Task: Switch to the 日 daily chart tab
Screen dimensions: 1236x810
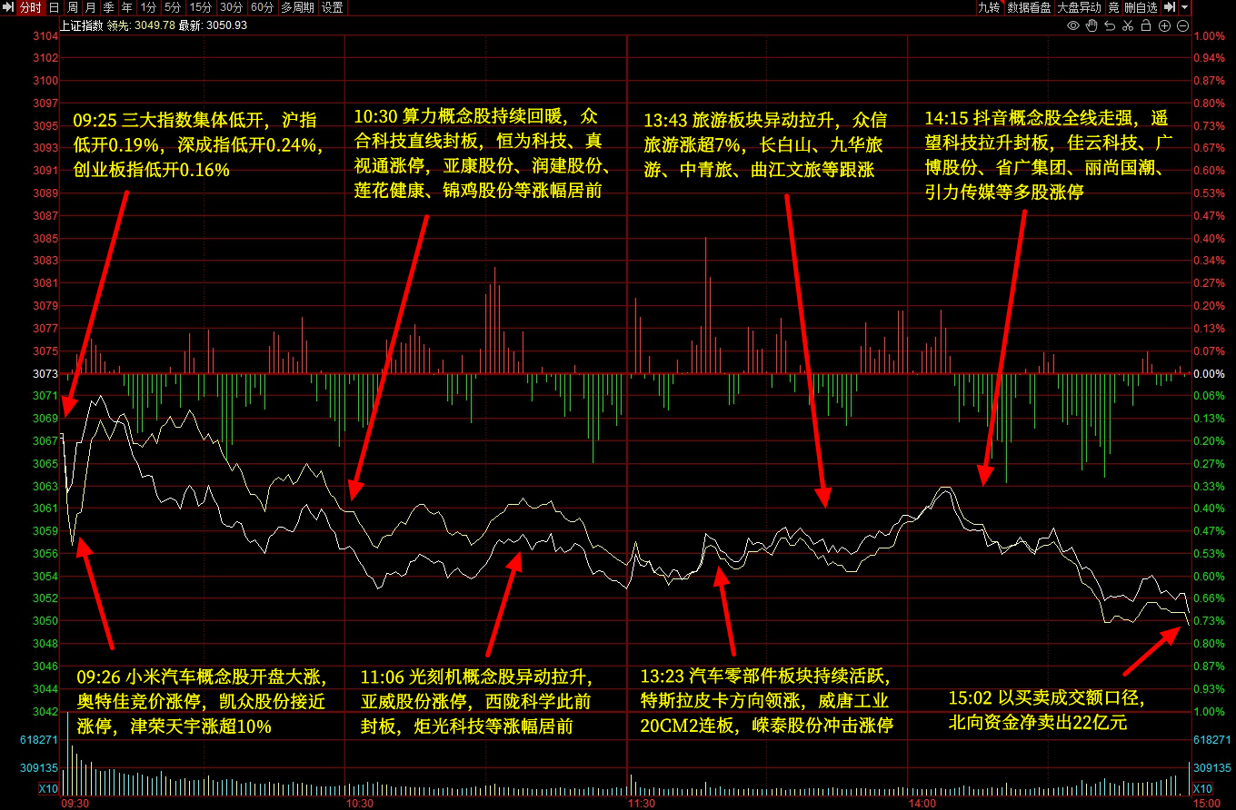Action: pyautogui.click(x=54, y=7)
